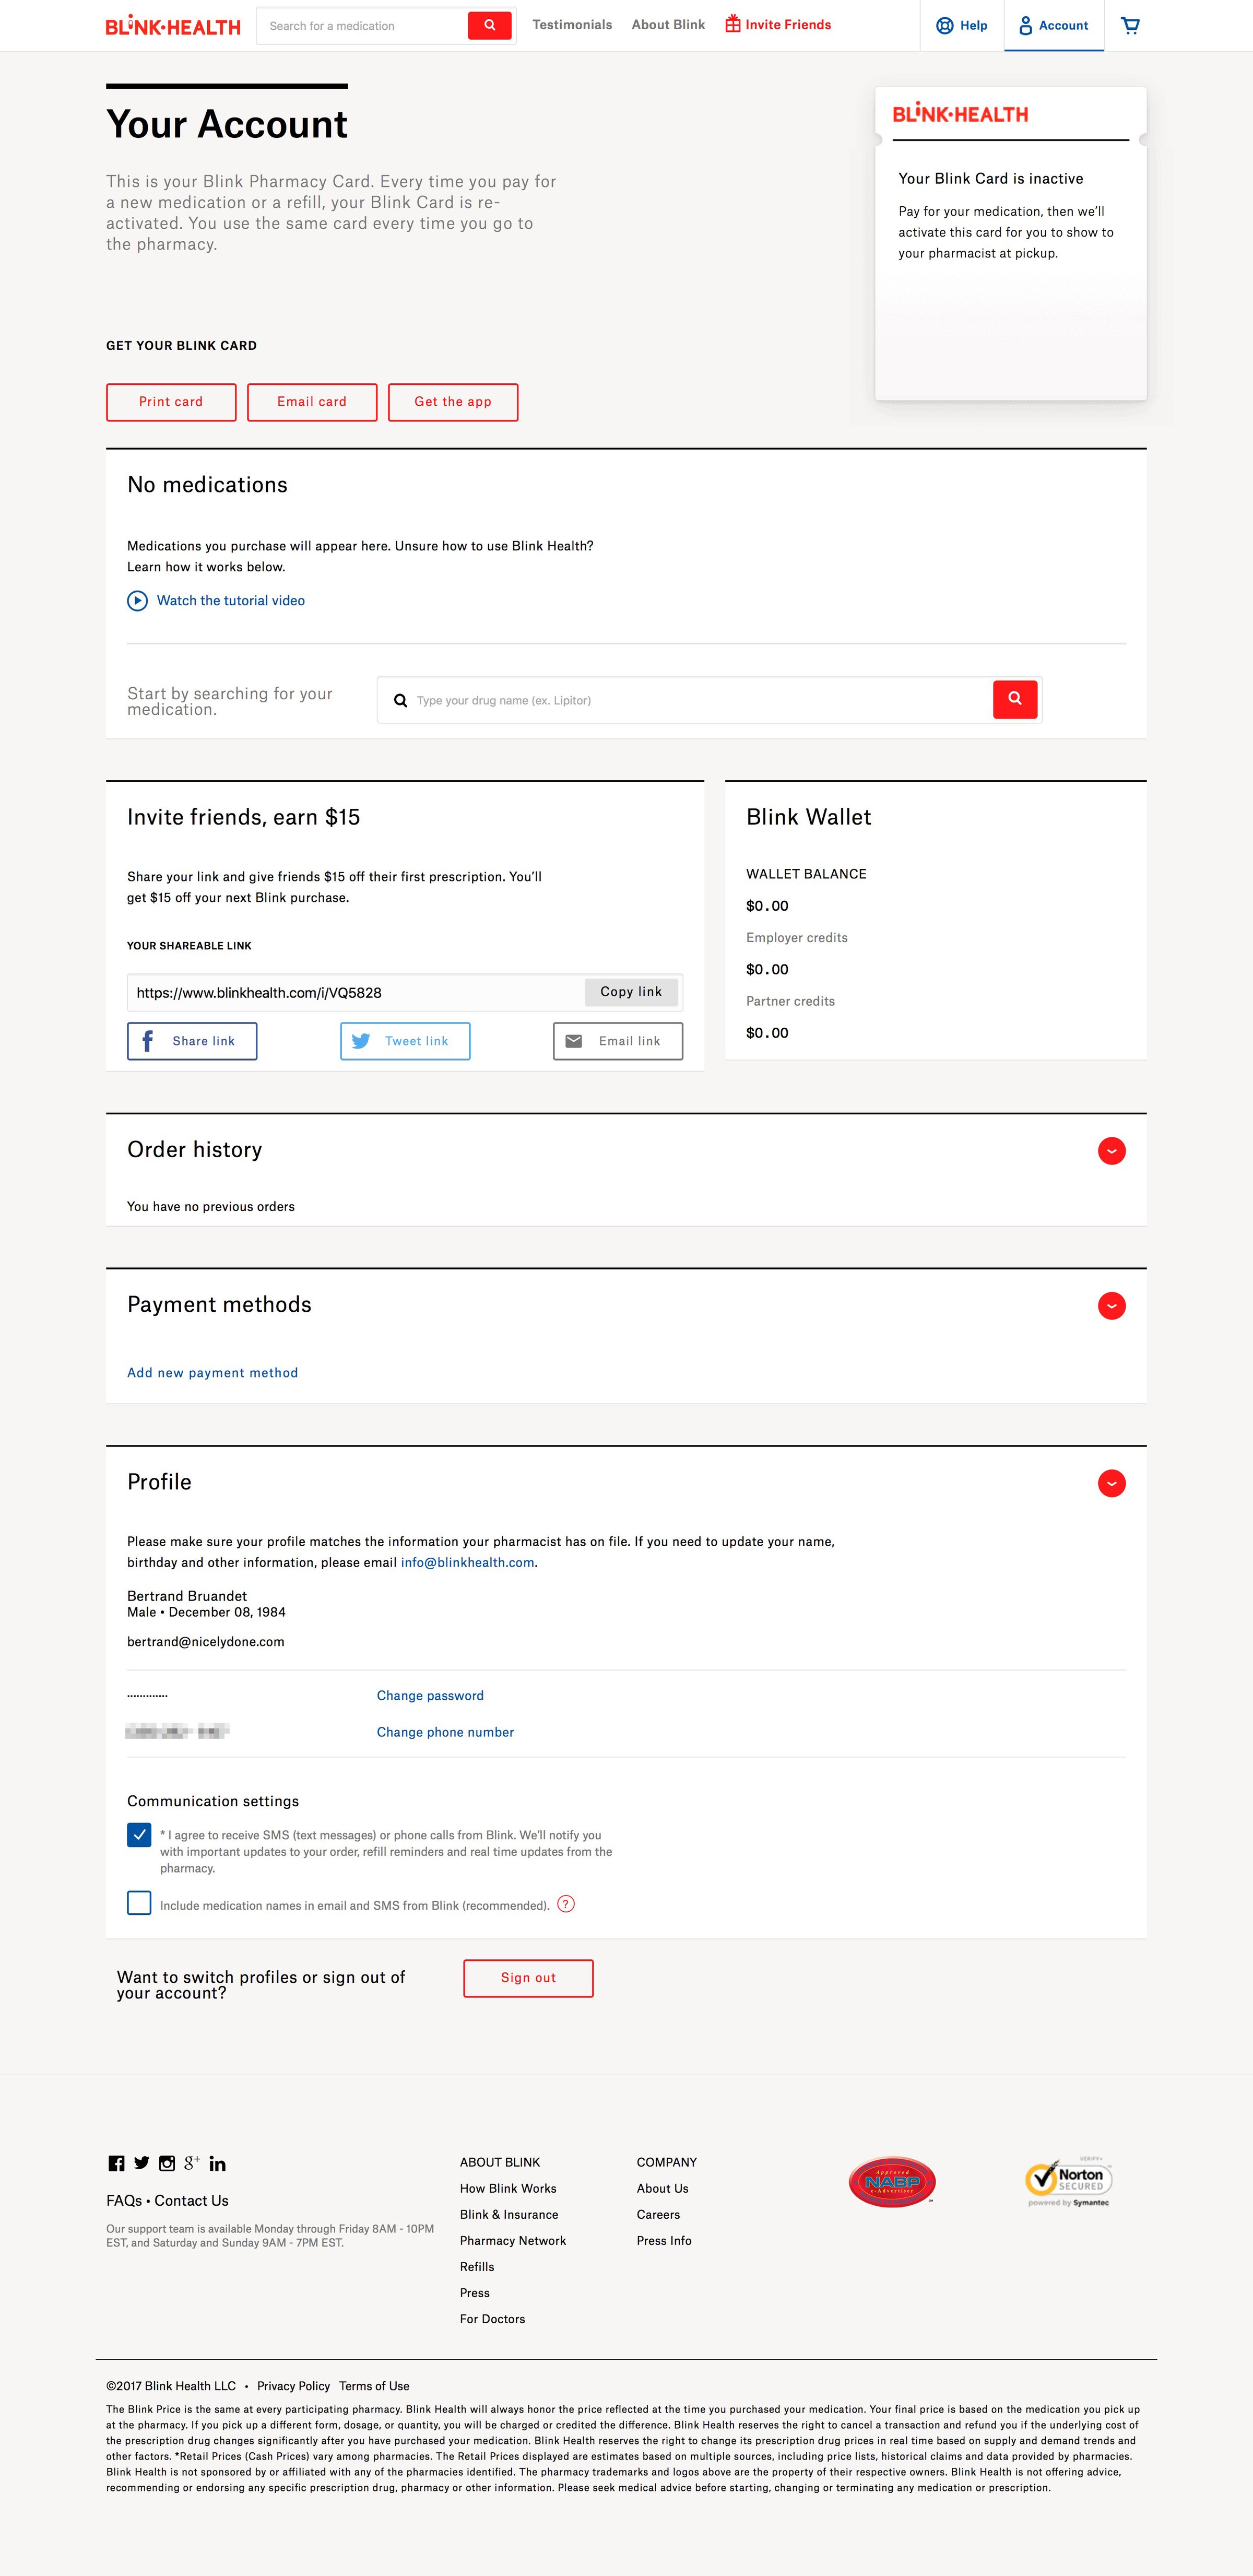Click the inactive Blink Card preview
Screen dimensions: 1253x2576
(1010, 243)
